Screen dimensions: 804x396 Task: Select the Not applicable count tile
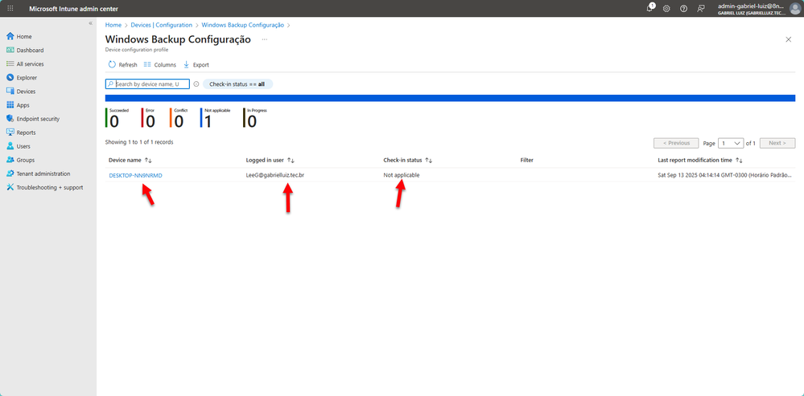click(215, 117)
